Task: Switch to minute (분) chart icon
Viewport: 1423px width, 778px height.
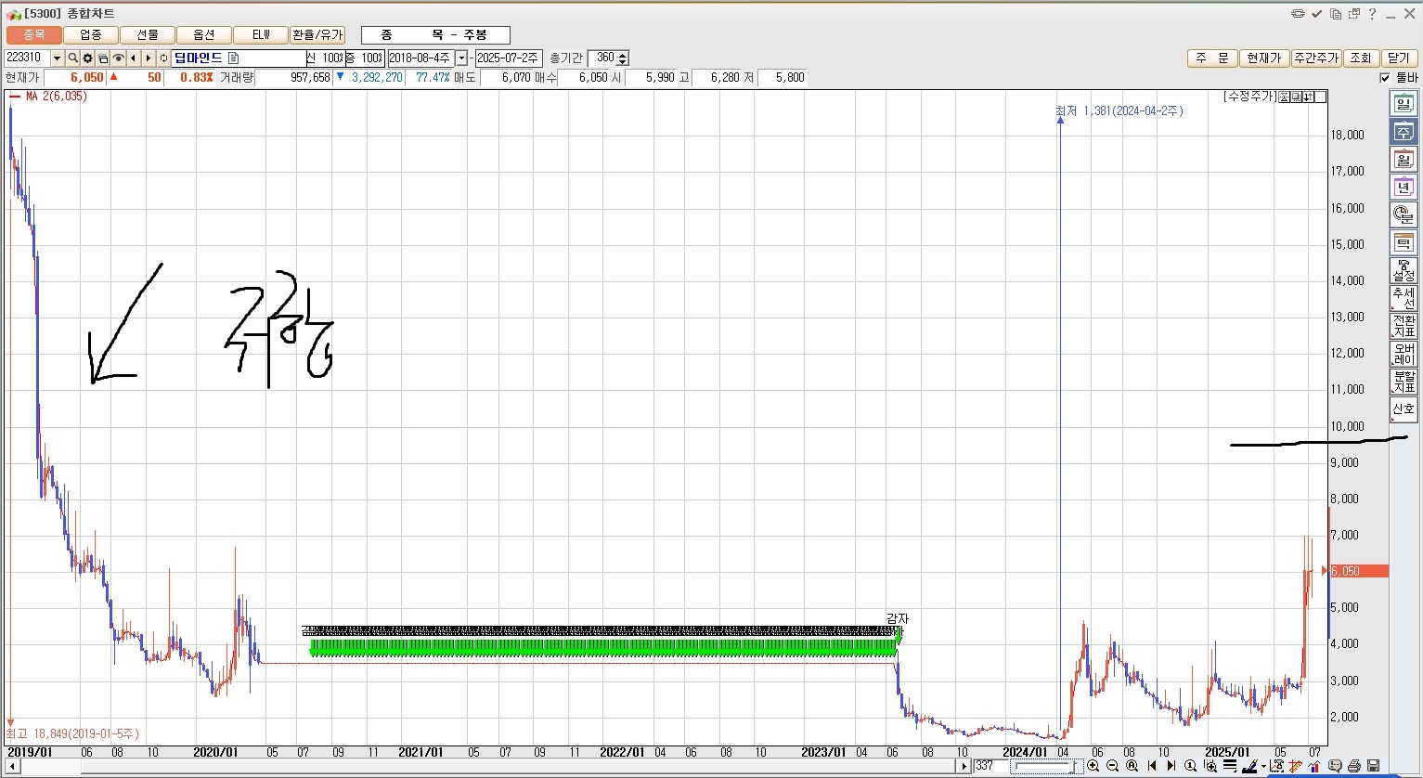Action: click(x=1403, y=214)
